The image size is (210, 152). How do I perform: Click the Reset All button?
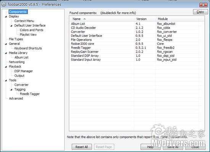click(x=82, y=147)
